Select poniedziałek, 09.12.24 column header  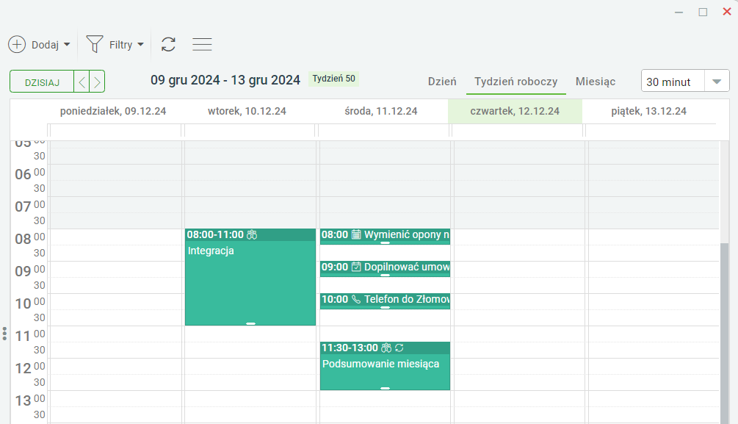click(113, 111)
